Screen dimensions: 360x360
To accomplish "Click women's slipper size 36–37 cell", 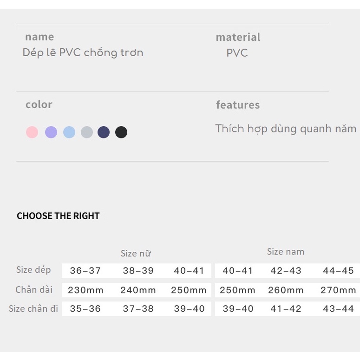I will point(85,271).
